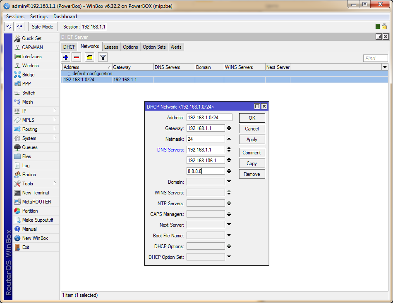This screenshot has width=393, height=303.
Task: Toggle the Safe Mode button
Action: click(43, 26)
